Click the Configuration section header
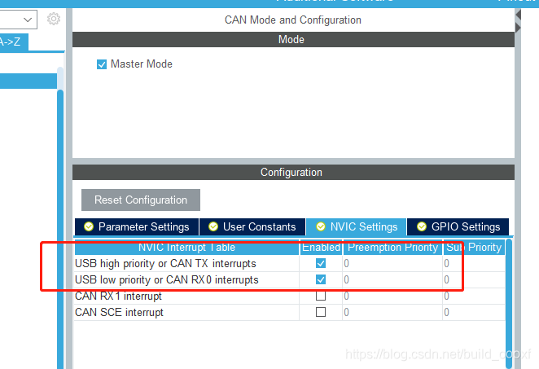 (293, 172)
